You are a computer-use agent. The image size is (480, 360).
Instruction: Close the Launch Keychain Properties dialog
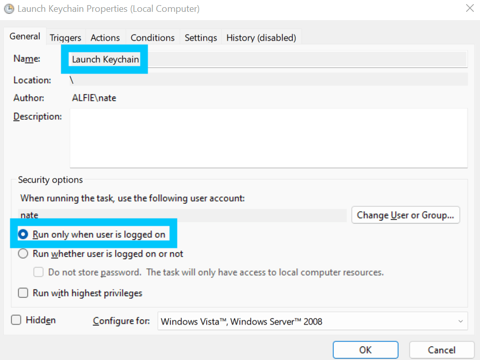coord(469,8)
